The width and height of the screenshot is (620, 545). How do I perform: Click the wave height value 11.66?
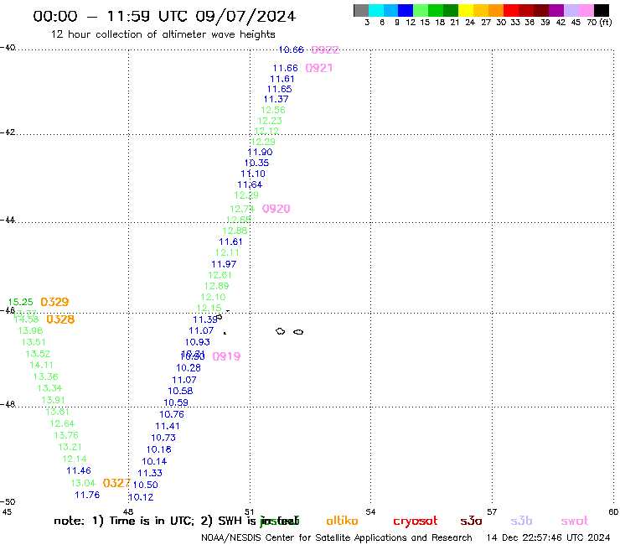pos(285,68)
